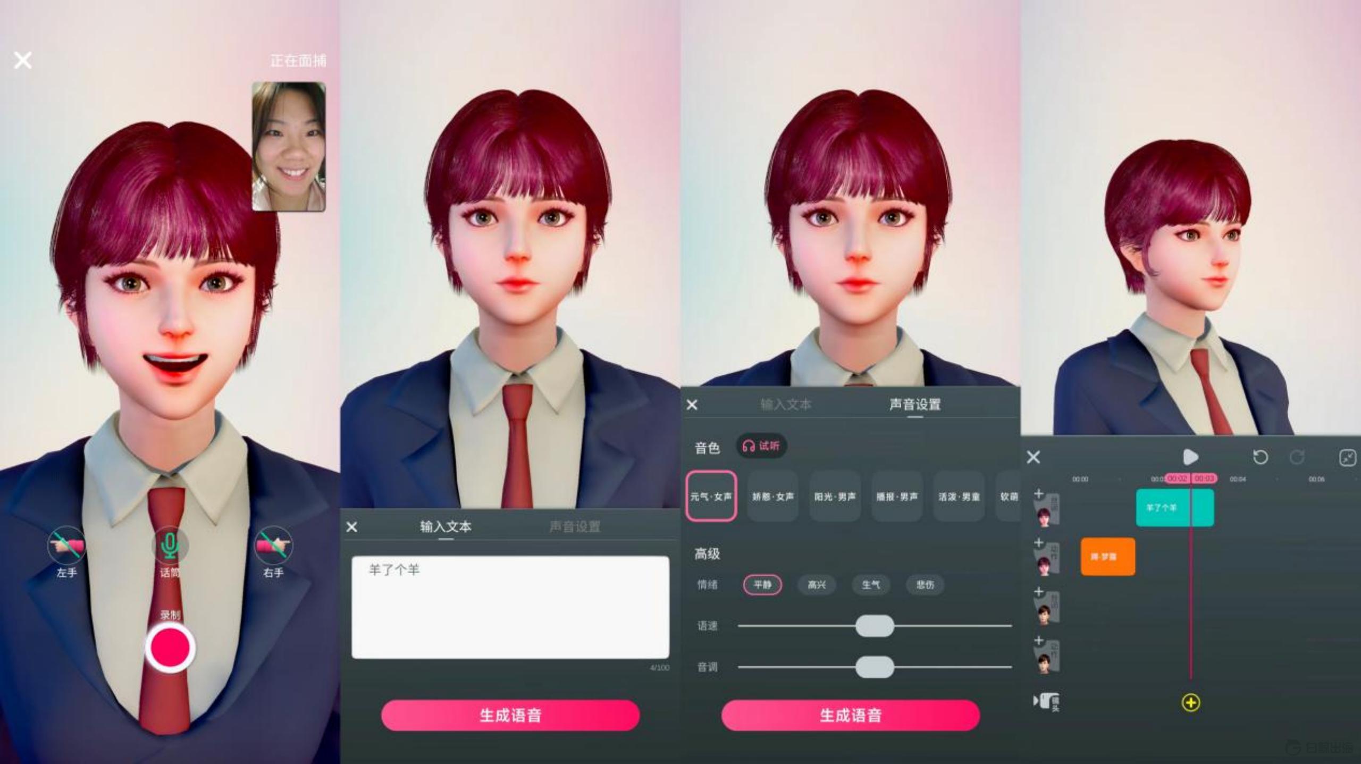Click the headphone 试听 preview button
The width and height of the screenshot is (1361, 764).
coord(761,446)
